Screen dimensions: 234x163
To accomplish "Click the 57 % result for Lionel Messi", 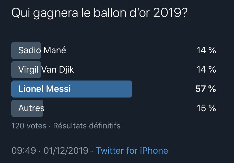I will pos(205,89).
